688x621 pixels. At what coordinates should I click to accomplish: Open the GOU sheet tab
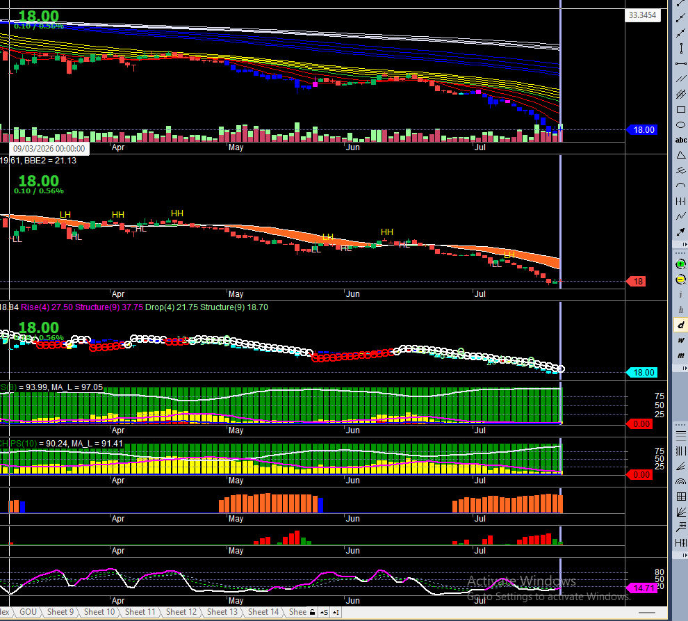28,612
